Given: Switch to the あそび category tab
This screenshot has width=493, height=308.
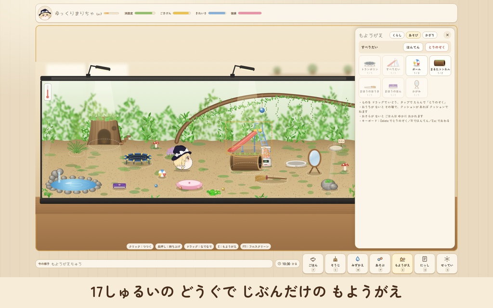Looking at the screenshot, I should pyautogui.click(x=413, y=35).
